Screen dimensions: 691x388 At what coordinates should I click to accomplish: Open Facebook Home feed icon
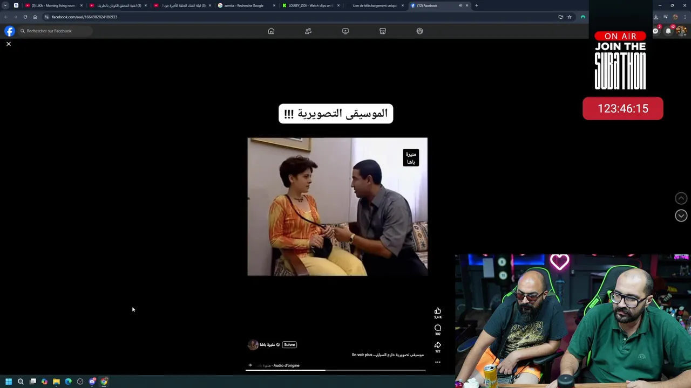point(271,31)
